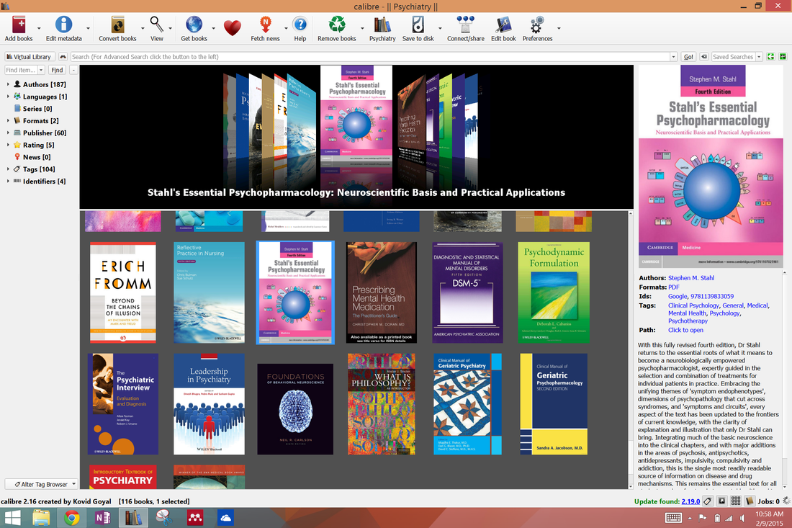Screen dimensions: 792x528
Task: Click the Virtual Library button
Action: (30, 57)
